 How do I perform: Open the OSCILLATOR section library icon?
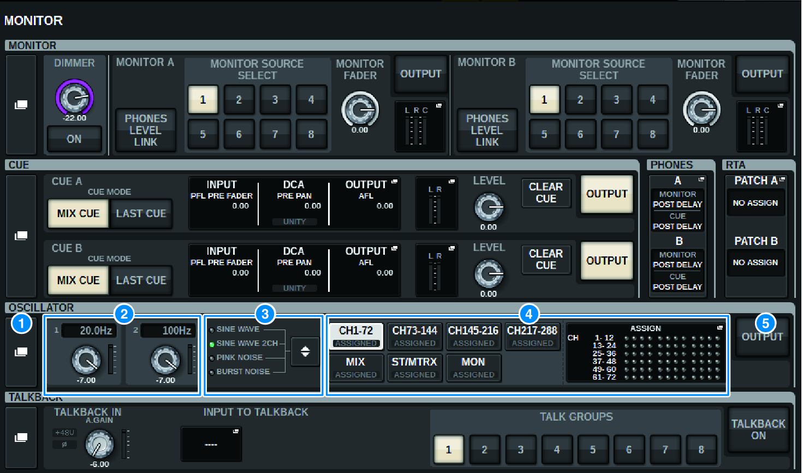pyautogui.click(x=21, y=352)
